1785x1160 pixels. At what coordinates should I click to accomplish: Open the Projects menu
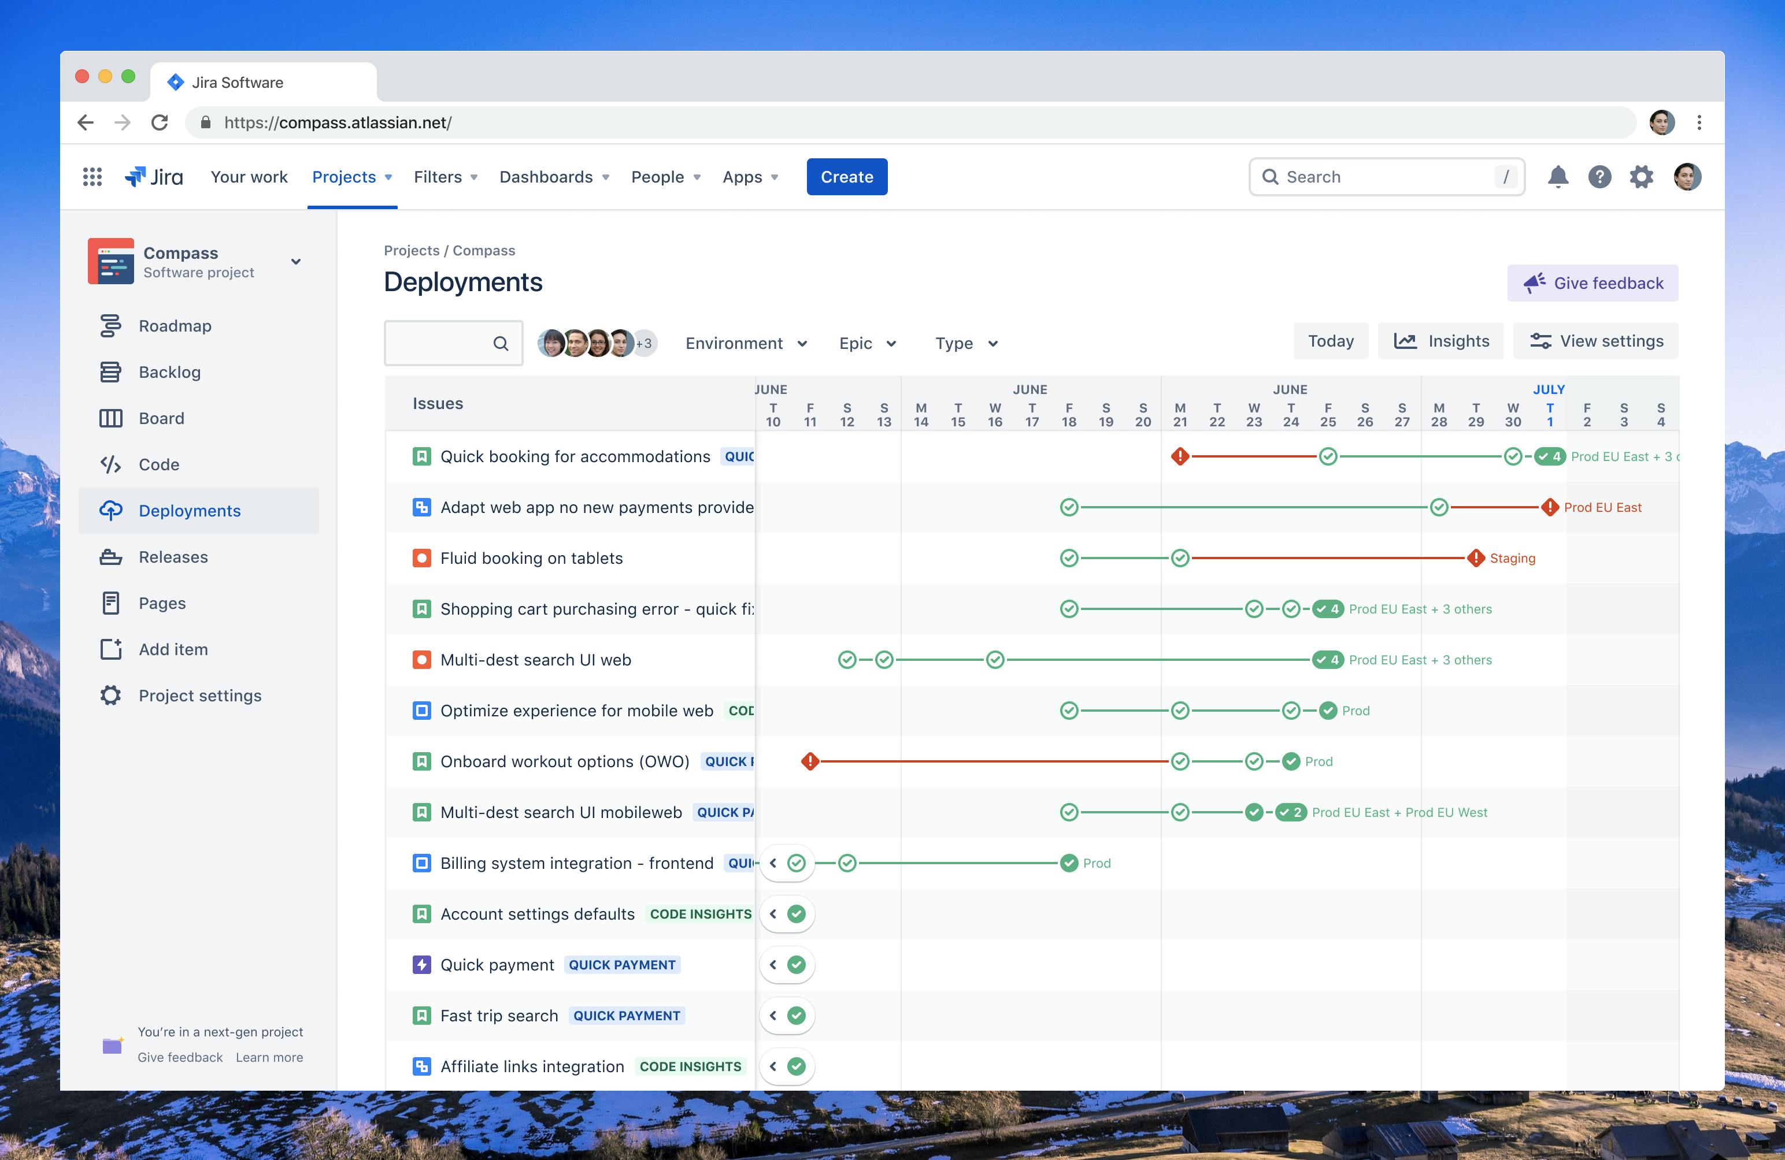tap(352, 177)
